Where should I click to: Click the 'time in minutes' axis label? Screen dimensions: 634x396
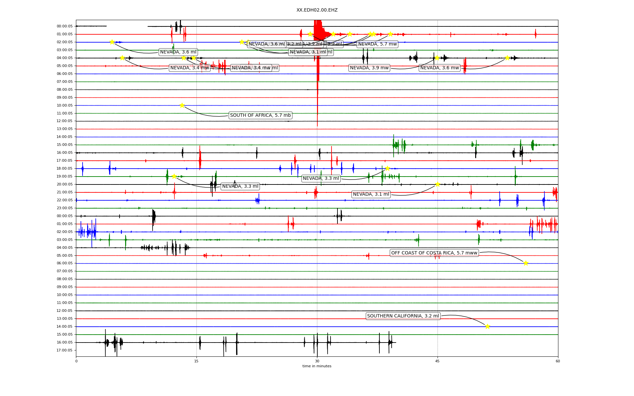point(317,366)
